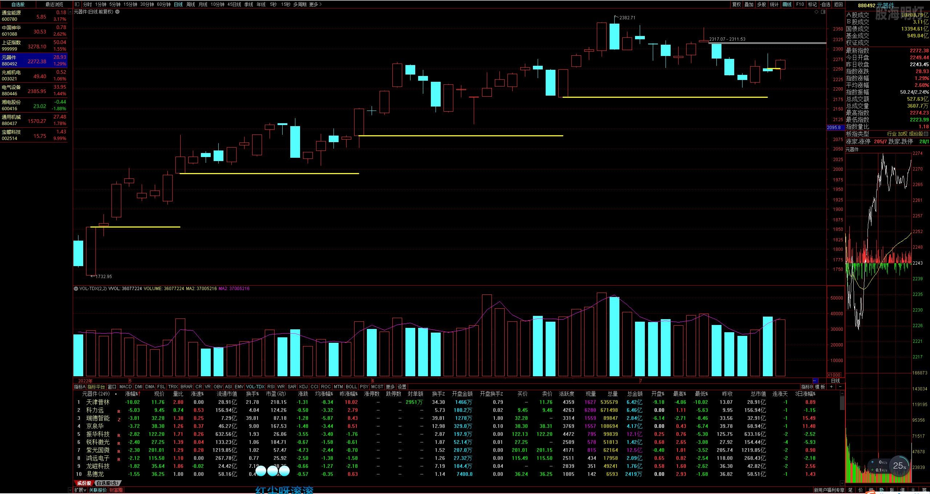Select the 15分钟 period

tap(130, 4)
